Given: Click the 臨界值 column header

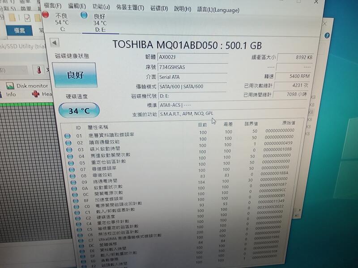Looking at the screenshot, I should [251, 124].
